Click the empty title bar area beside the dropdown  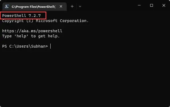point(108,6)
